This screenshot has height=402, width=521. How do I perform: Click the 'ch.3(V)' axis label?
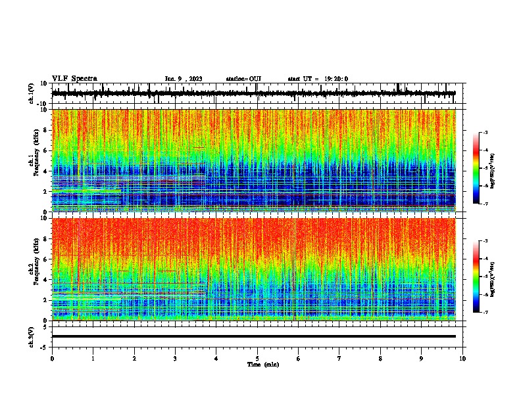click(31, 337)
